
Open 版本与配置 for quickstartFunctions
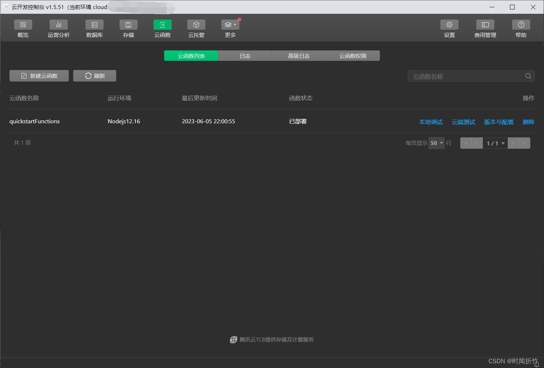coord(499,122)
